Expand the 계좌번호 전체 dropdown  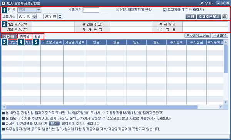click(38, 10)
